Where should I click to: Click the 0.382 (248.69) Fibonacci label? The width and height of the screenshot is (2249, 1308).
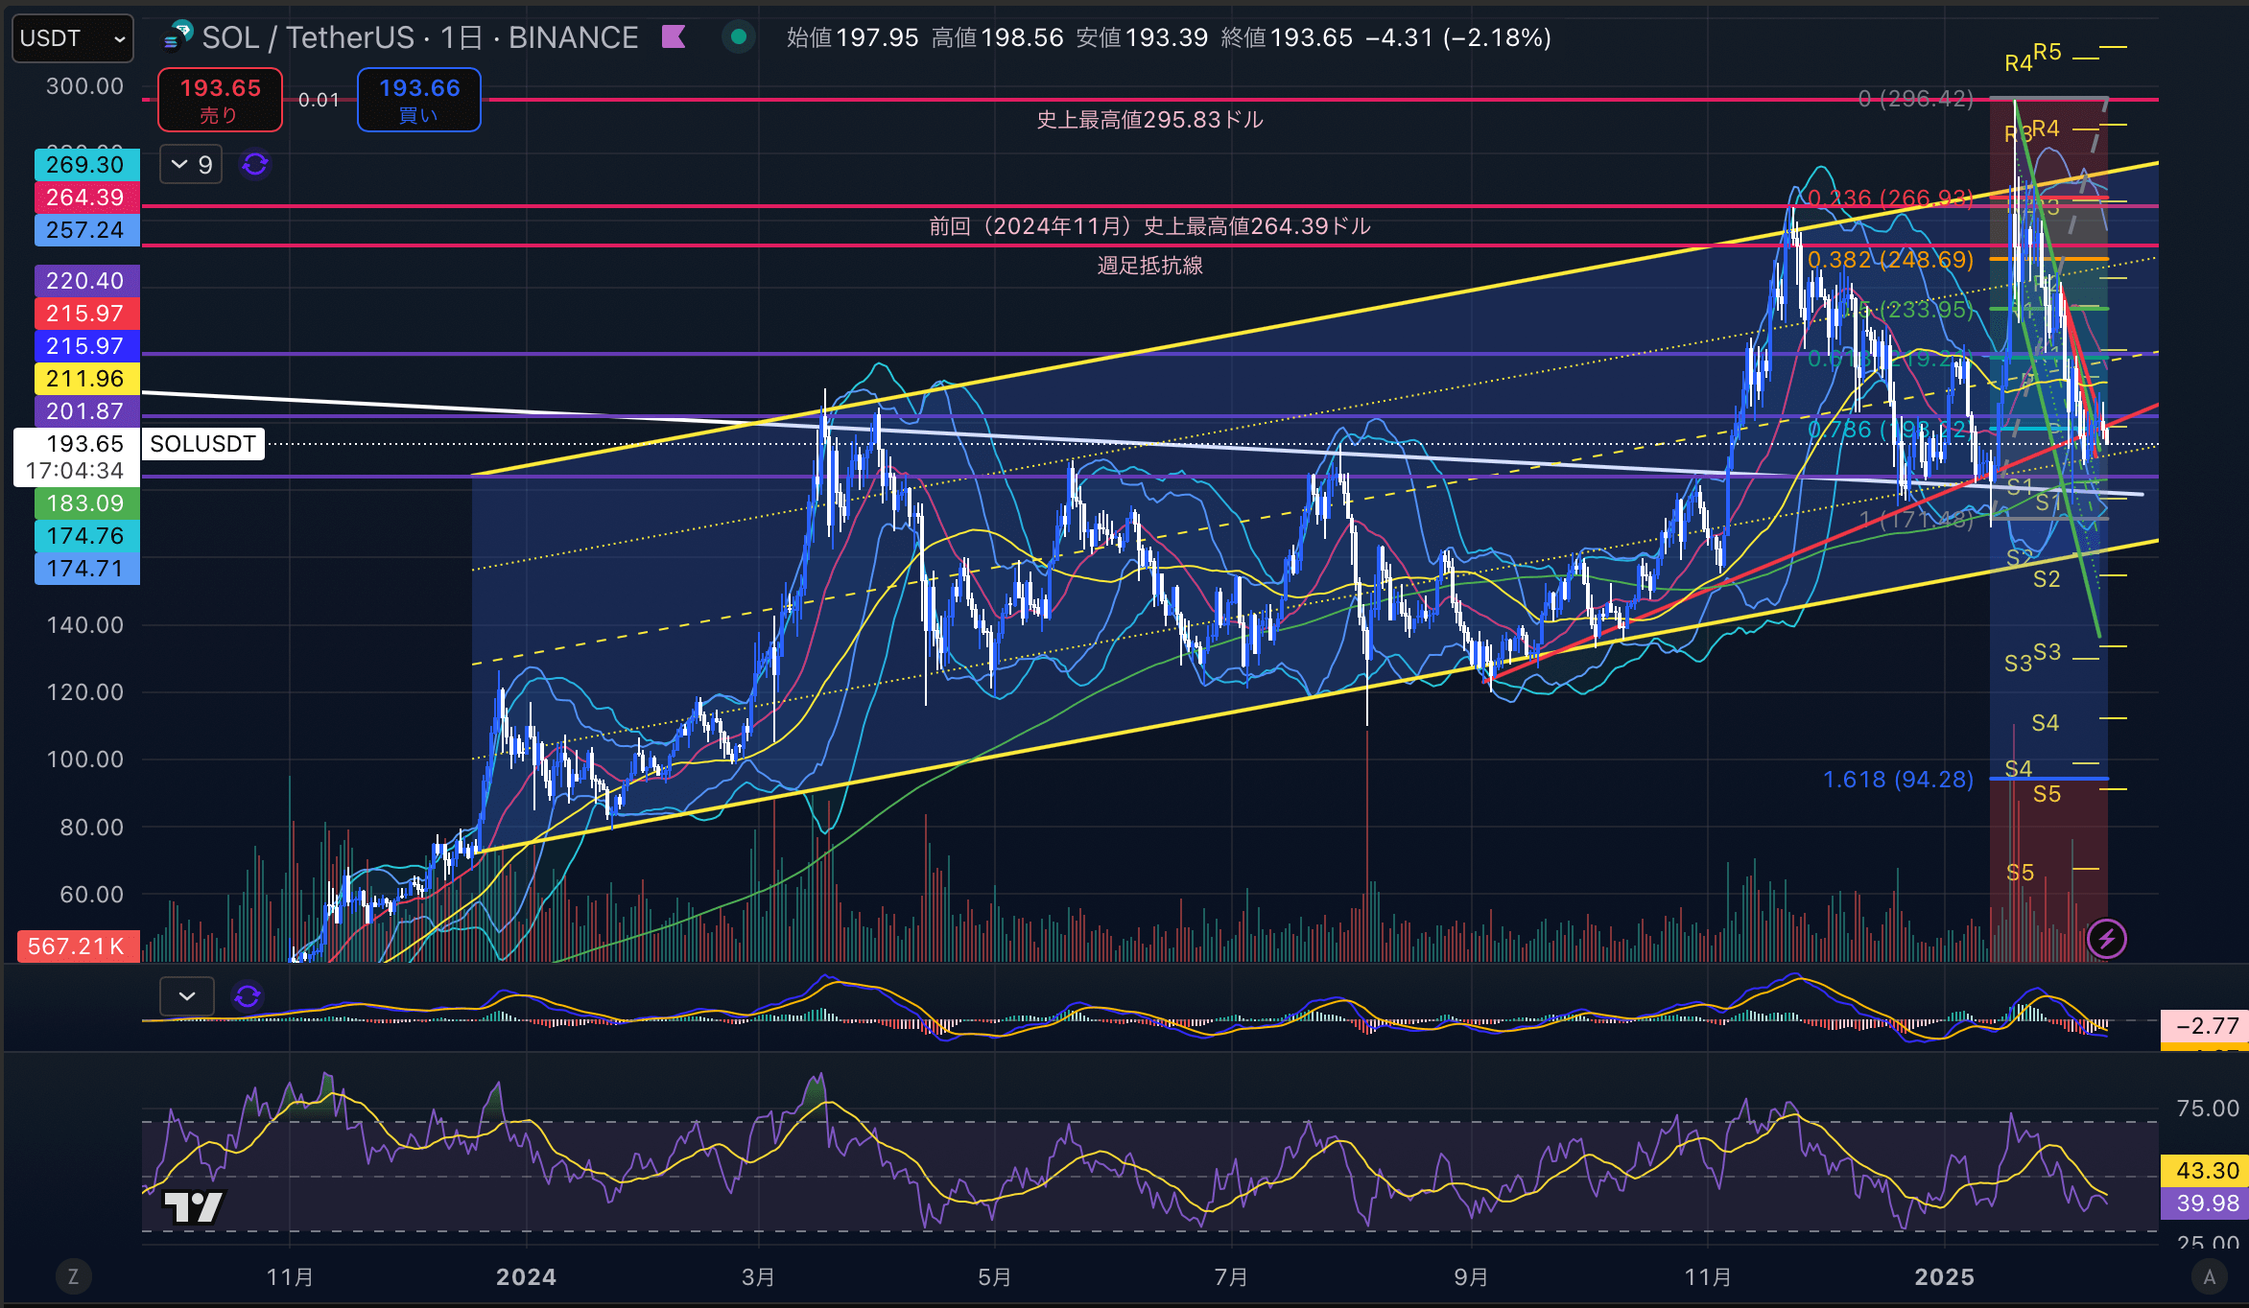[x=1890, y=260]
